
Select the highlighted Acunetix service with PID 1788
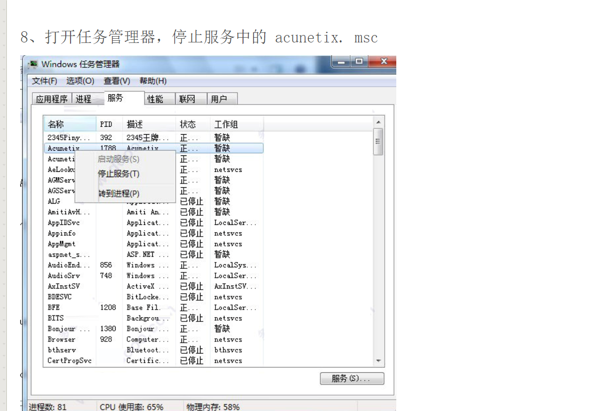(x=154, y=148)
